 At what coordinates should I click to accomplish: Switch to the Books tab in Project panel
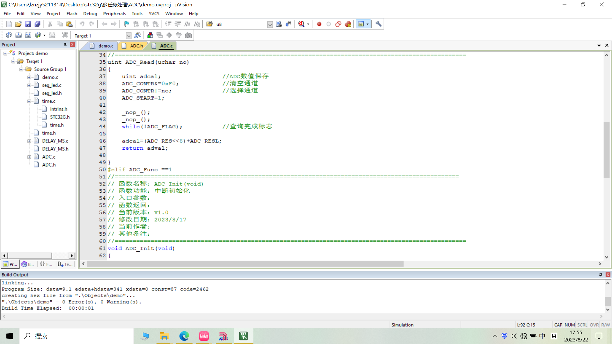pyautogui.click(x=28, y=264)
